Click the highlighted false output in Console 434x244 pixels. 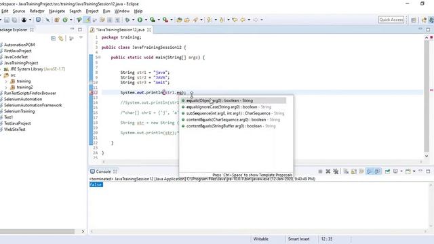(96, 185)
